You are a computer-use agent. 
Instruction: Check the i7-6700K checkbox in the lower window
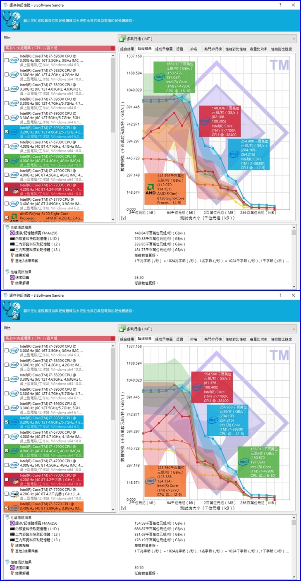6,436
